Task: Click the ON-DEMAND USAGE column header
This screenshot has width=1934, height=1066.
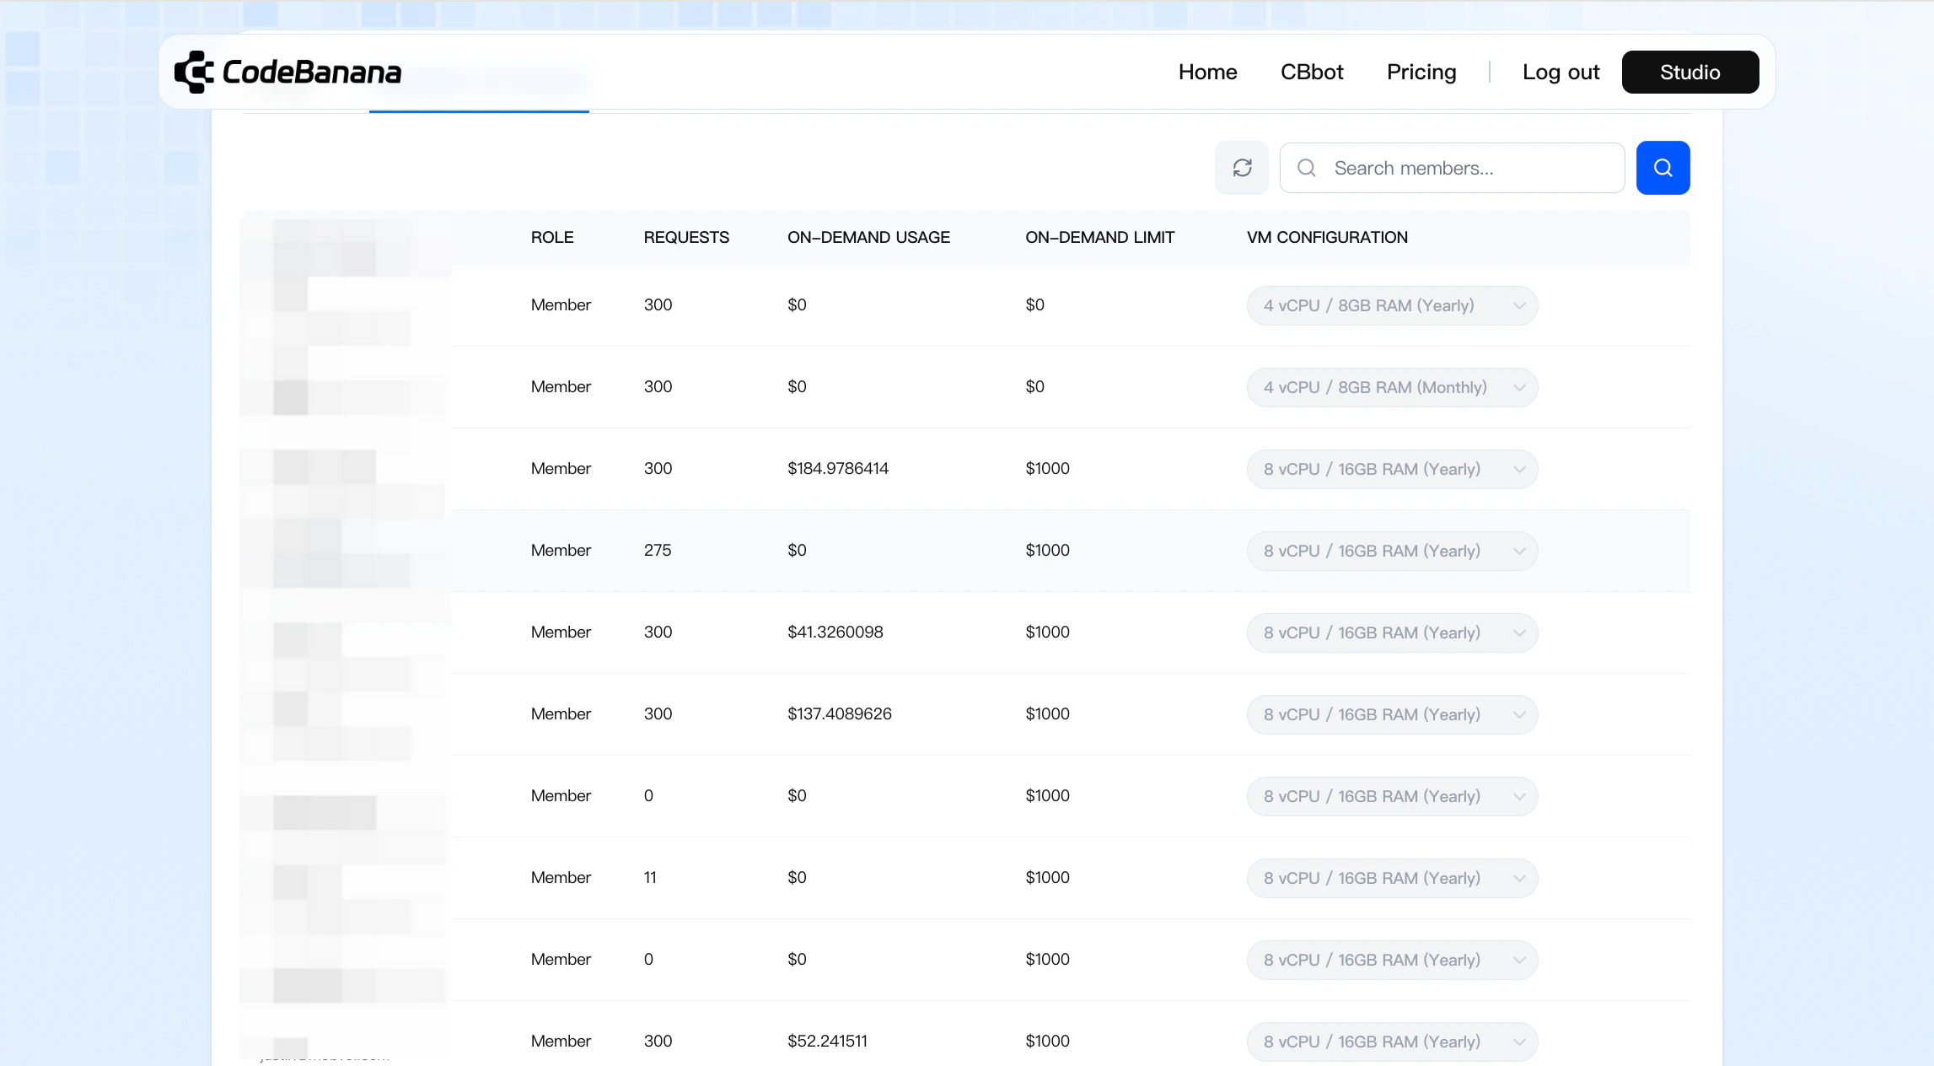Action: pyautogui.click(x=868, y=238)
